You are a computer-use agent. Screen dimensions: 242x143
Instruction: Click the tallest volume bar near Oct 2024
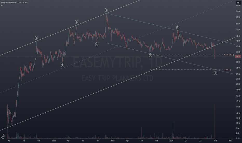215,121
